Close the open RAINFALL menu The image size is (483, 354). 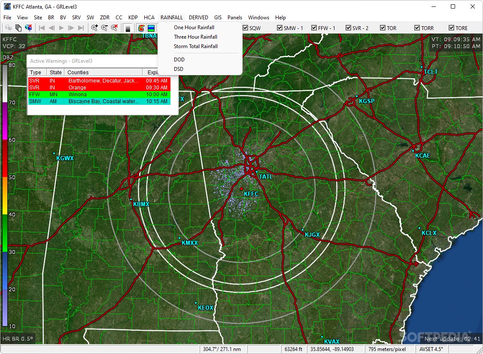[x=172, y=18]
